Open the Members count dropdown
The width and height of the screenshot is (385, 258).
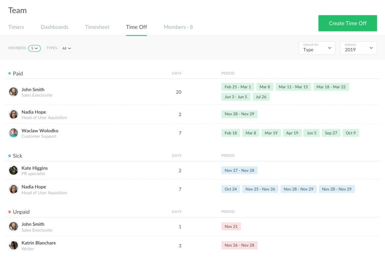[x=35, y=48]
